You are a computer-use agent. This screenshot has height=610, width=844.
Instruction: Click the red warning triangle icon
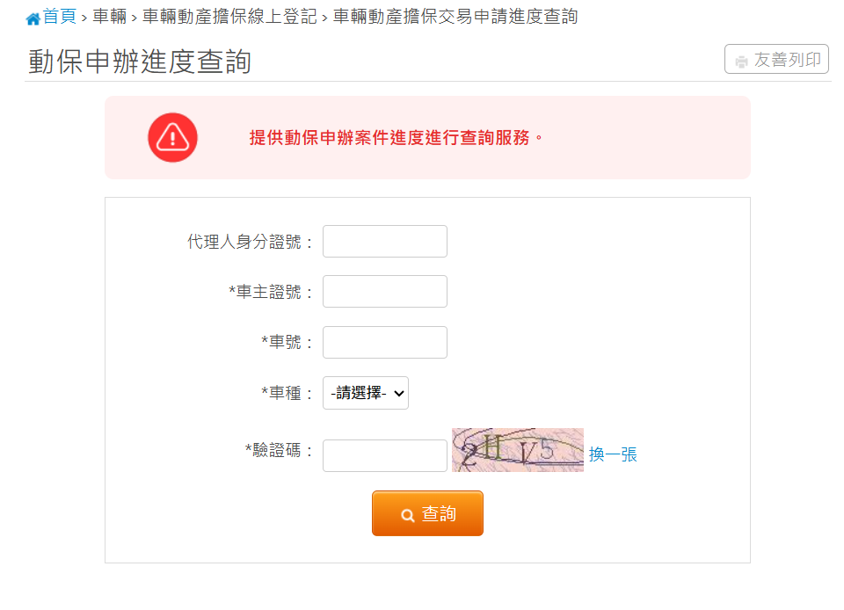(173, 137)
